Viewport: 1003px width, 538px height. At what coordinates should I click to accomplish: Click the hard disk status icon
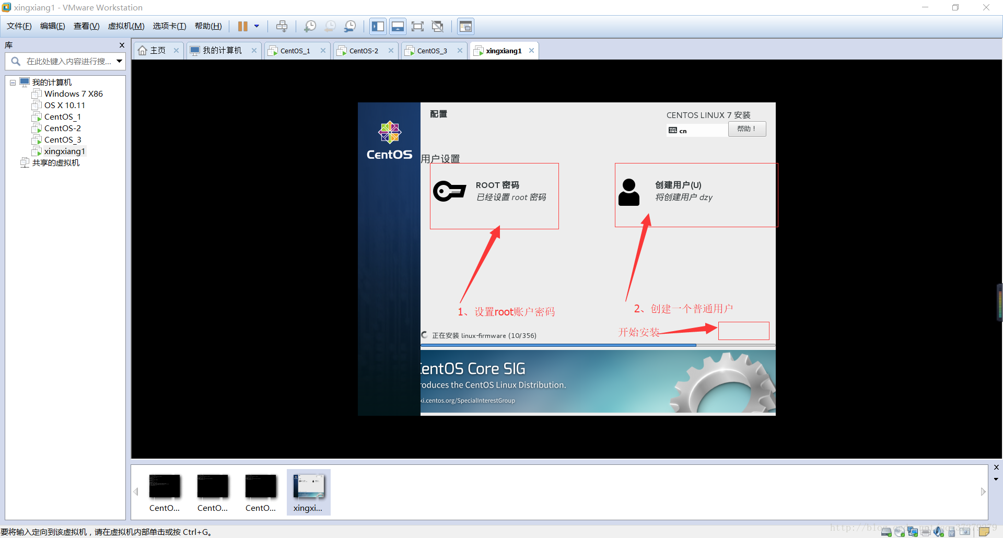pos(887,532)
